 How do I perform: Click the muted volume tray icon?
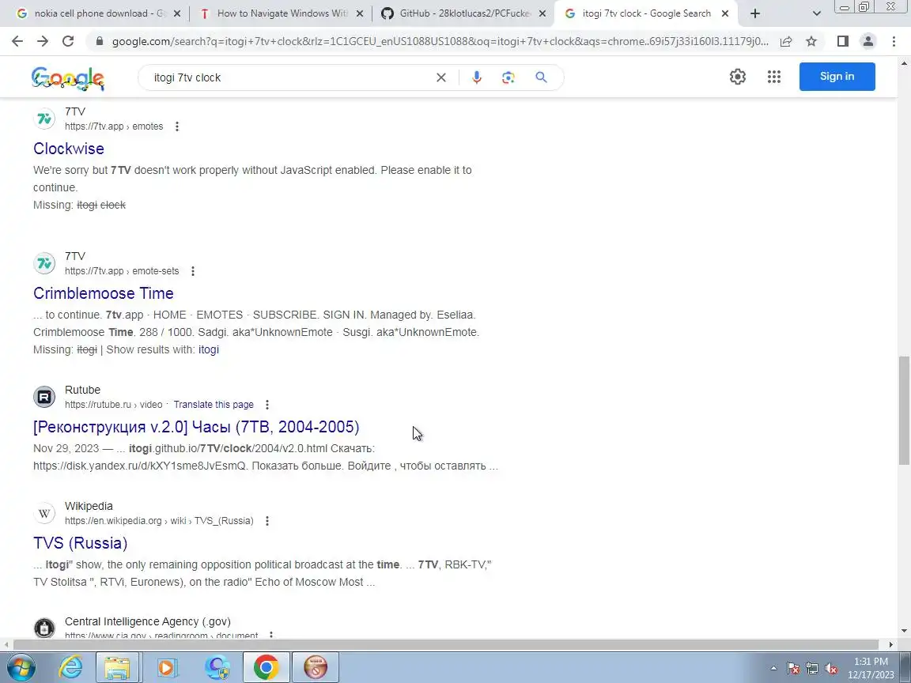831,669
